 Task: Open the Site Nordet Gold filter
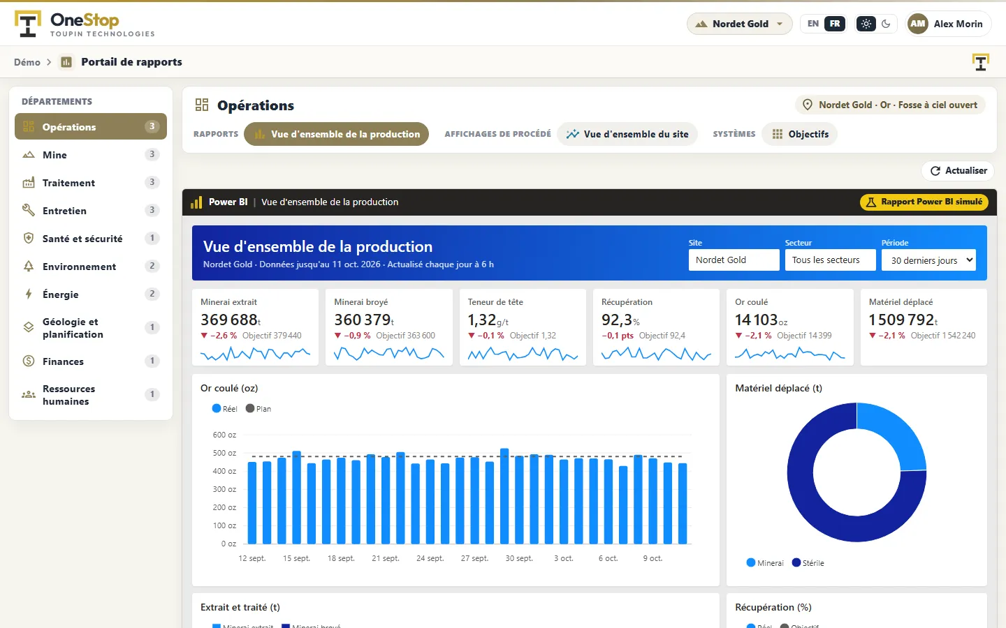click(734, 260)
